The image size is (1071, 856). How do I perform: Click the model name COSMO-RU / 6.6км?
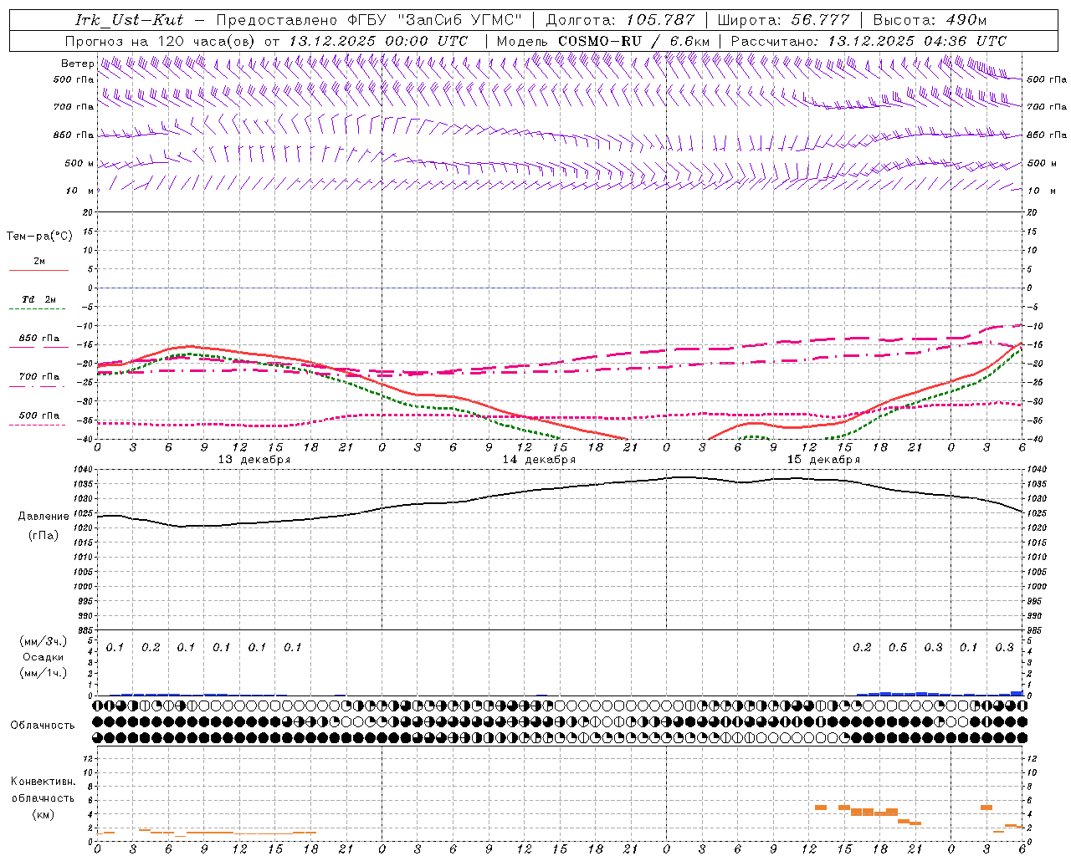(633, 41)
